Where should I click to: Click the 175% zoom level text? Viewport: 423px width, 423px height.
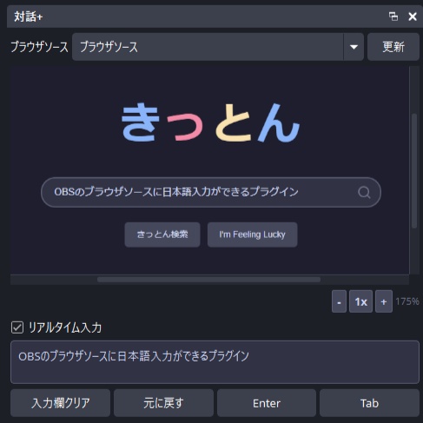coord(407,301)
